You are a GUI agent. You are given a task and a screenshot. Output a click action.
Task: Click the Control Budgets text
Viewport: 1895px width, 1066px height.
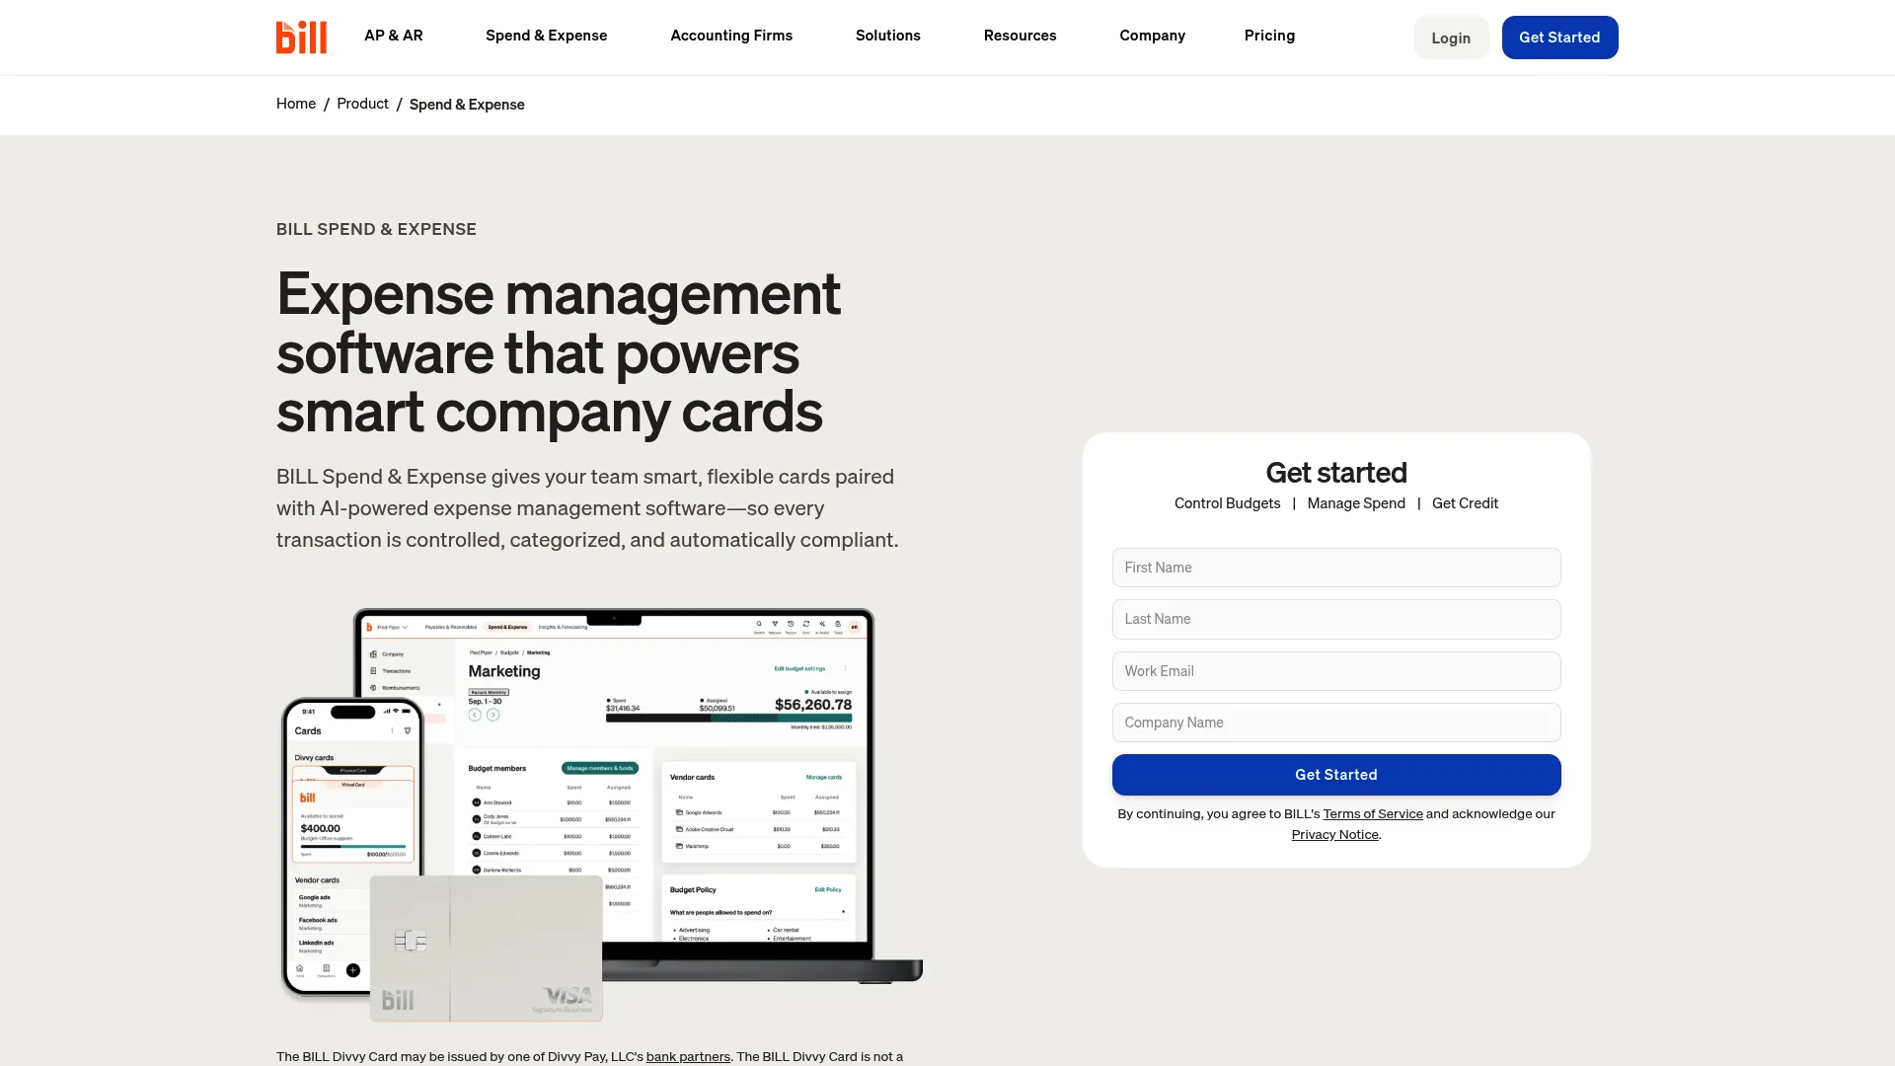click(1227, 503)
